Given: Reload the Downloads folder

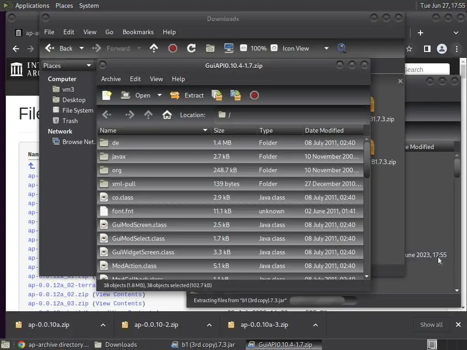Looking at the screenshot, I should (x=191, y=48).
